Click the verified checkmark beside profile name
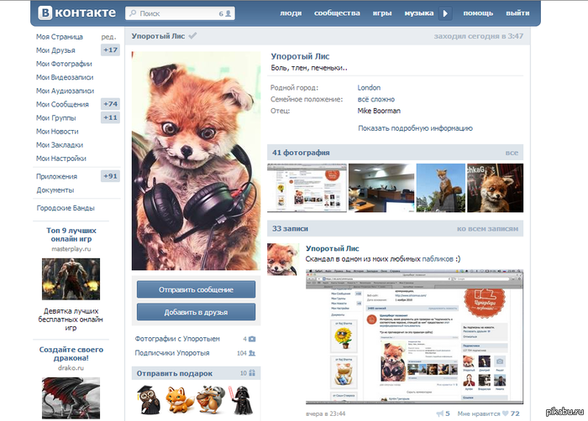588x421 pixels. pos(193,37)
